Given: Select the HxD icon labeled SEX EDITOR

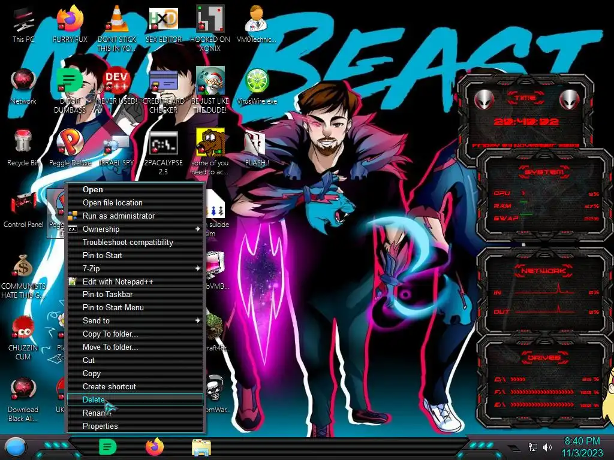Looking at the screenshot, I should tap(163, 25).
